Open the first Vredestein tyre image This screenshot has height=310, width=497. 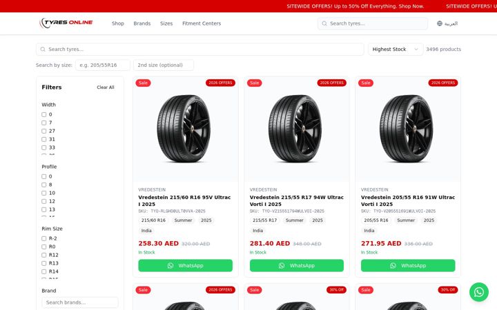click(x=186, y=129)
